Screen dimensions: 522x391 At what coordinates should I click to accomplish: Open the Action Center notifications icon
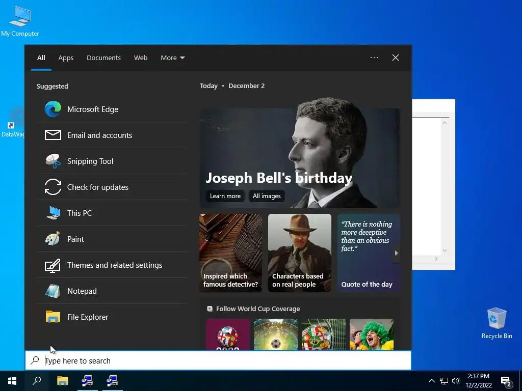[506, 381]
